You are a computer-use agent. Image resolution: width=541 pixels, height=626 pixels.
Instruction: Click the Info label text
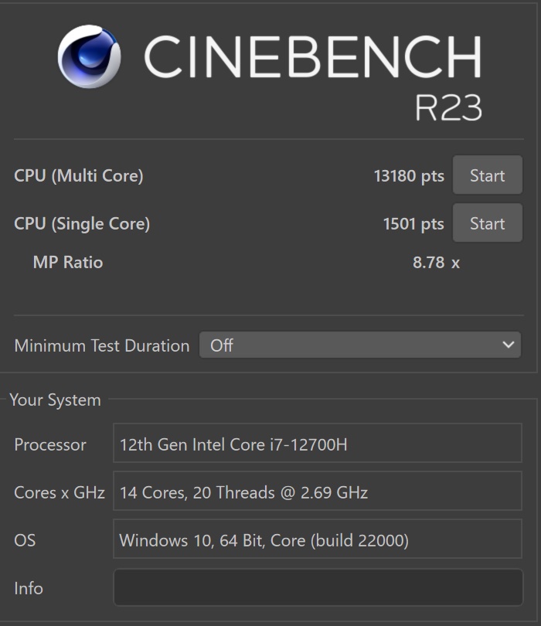pyautogui.click(x=29, y=588)
